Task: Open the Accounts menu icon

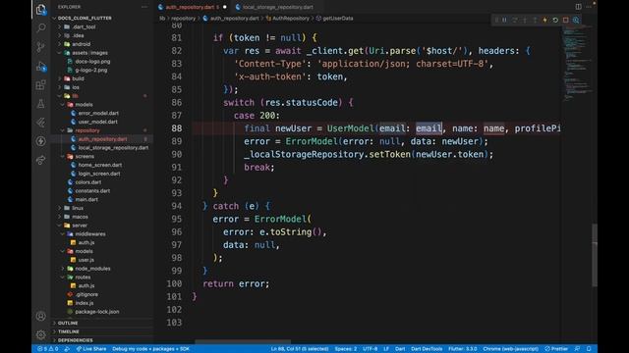Action: [x=41, y=316]
